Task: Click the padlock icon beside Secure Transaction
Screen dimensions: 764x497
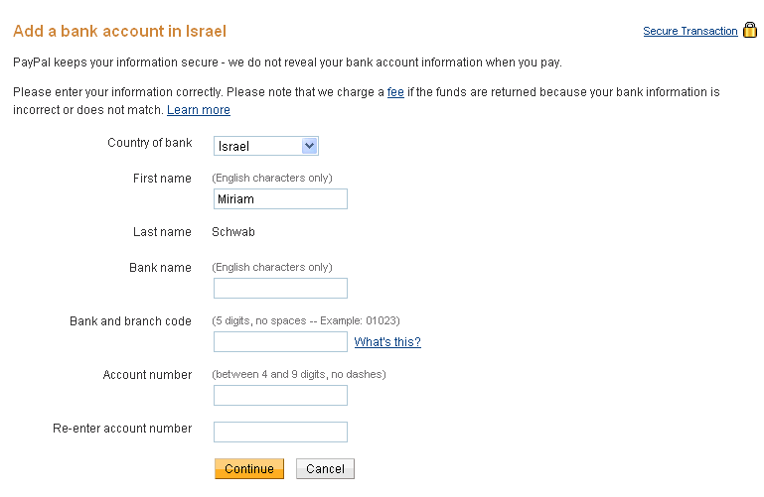Action: 750,30
